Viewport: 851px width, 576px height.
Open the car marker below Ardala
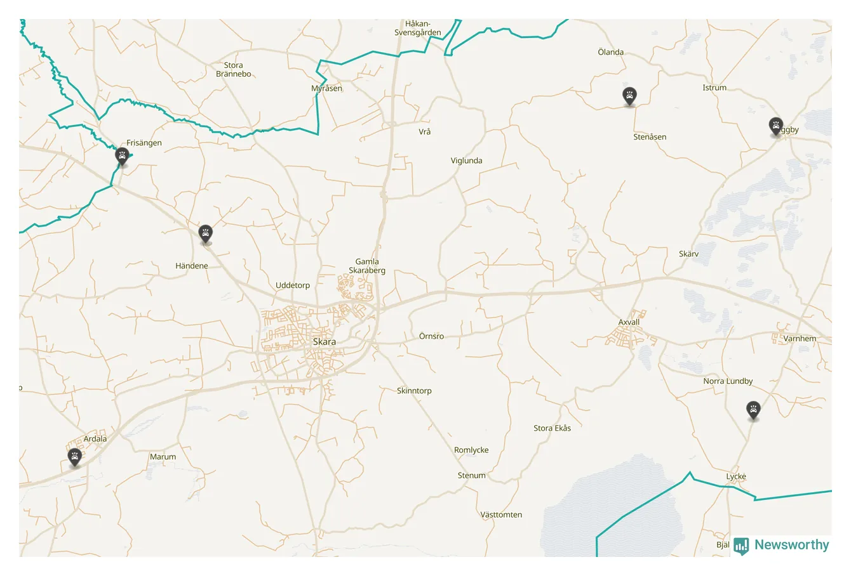coord(75,457)
